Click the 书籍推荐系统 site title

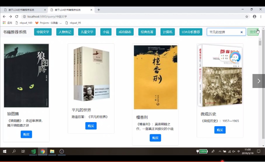[15, 32]
